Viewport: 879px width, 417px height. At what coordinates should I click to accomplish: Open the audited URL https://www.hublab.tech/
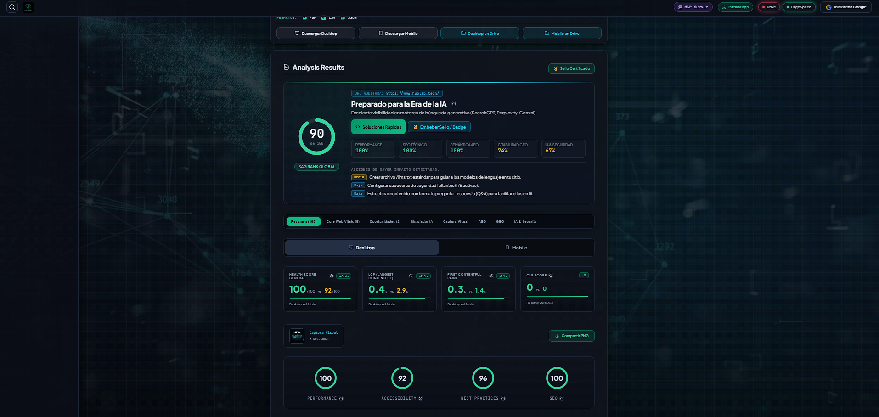(412, 93)
